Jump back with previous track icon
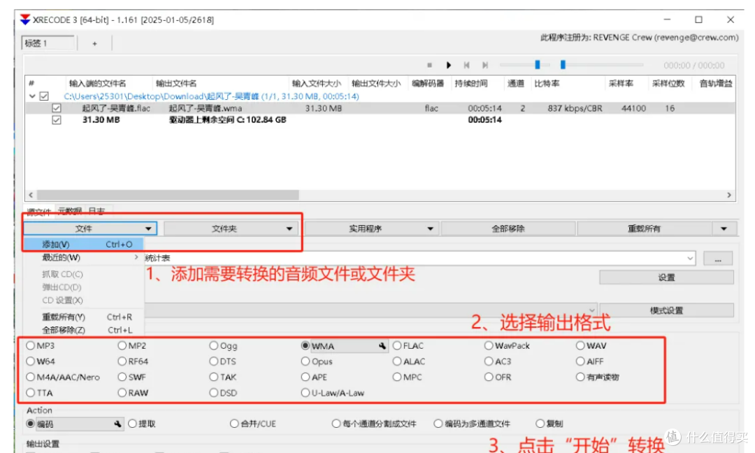755x453 pixels. 467,64
